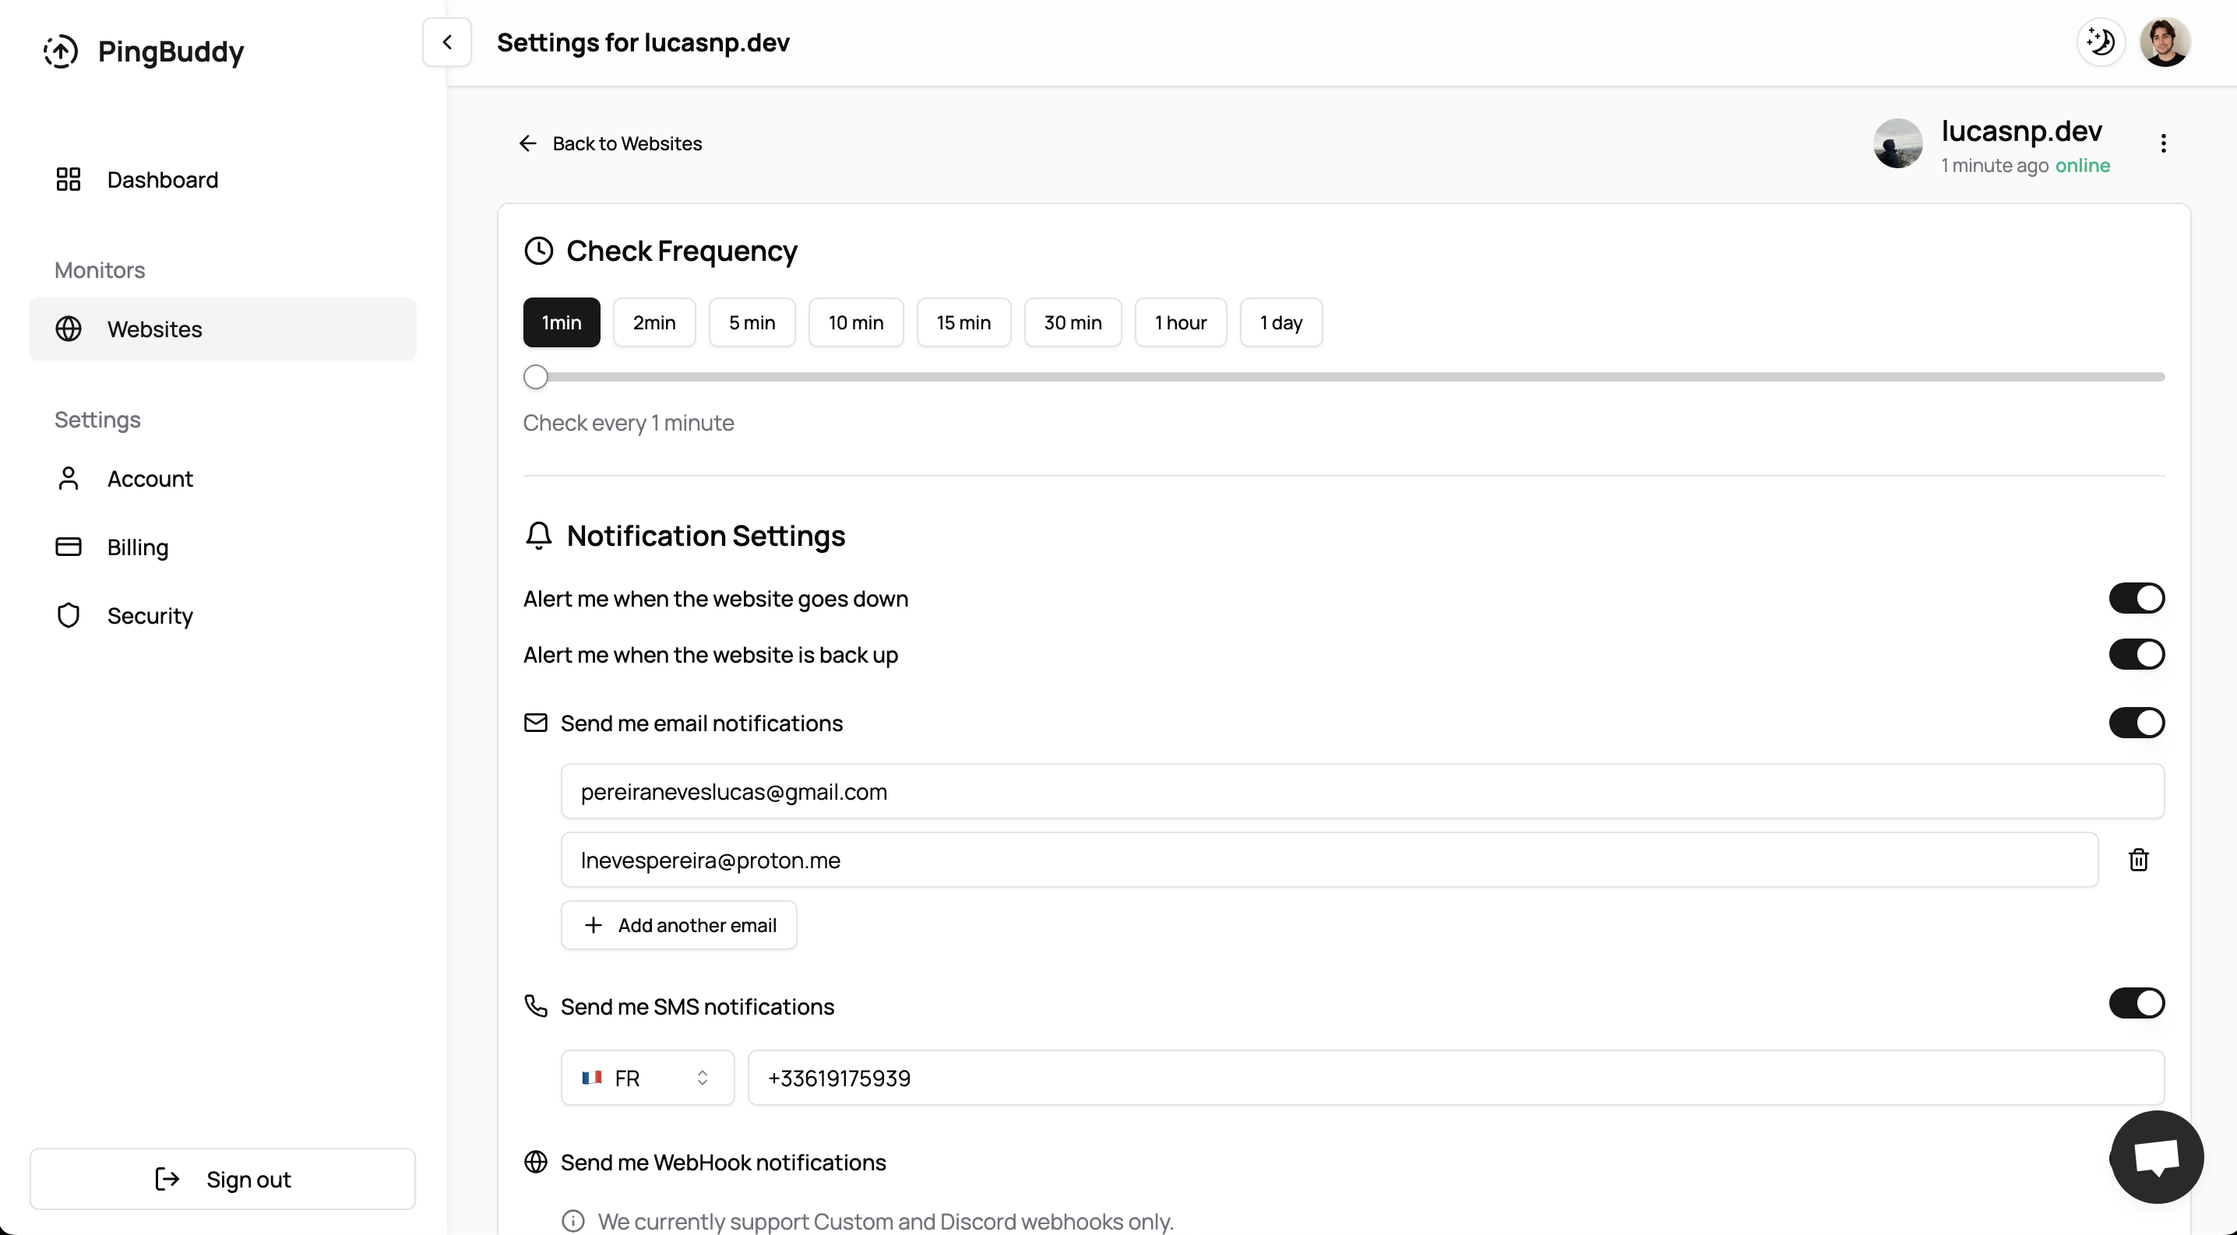Go Back to Websites
Image resolution: width=2237 pixels, height=1235 pixels.
coord(610,143)
